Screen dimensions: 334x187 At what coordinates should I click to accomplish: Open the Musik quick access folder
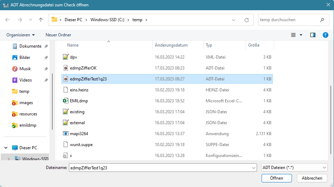coord(25,69)
